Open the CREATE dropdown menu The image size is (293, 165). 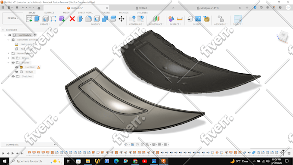tap(45, 24)
